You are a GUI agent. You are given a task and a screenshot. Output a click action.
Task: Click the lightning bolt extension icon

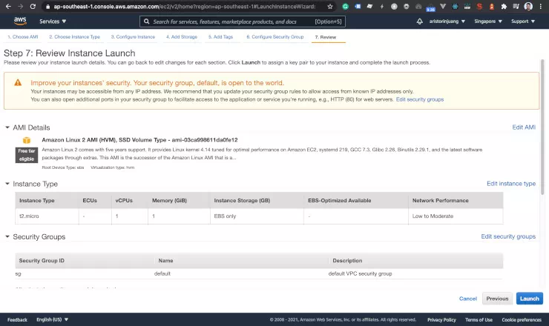pos(381,6)
